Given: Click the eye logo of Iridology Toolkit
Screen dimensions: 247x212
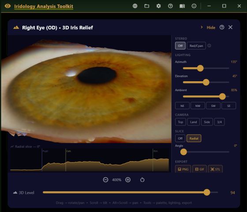Looking at the screenshot, I should point(7,6).
